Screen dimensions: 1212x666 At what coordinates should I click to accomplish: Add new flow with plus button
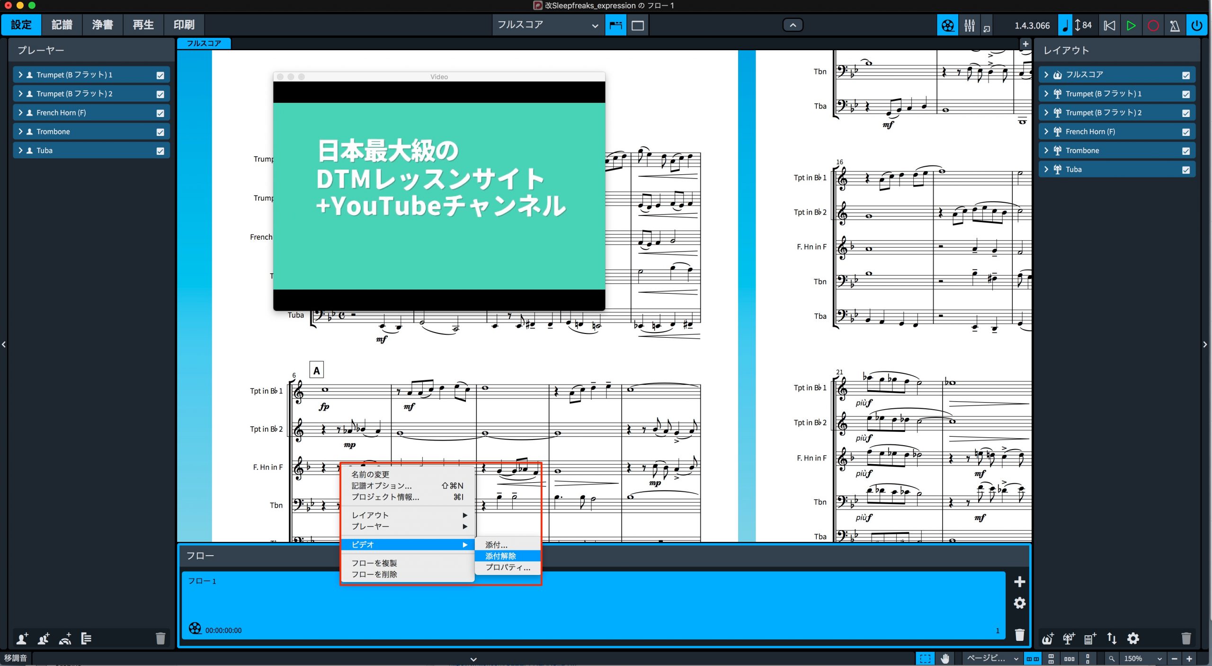1019,582
